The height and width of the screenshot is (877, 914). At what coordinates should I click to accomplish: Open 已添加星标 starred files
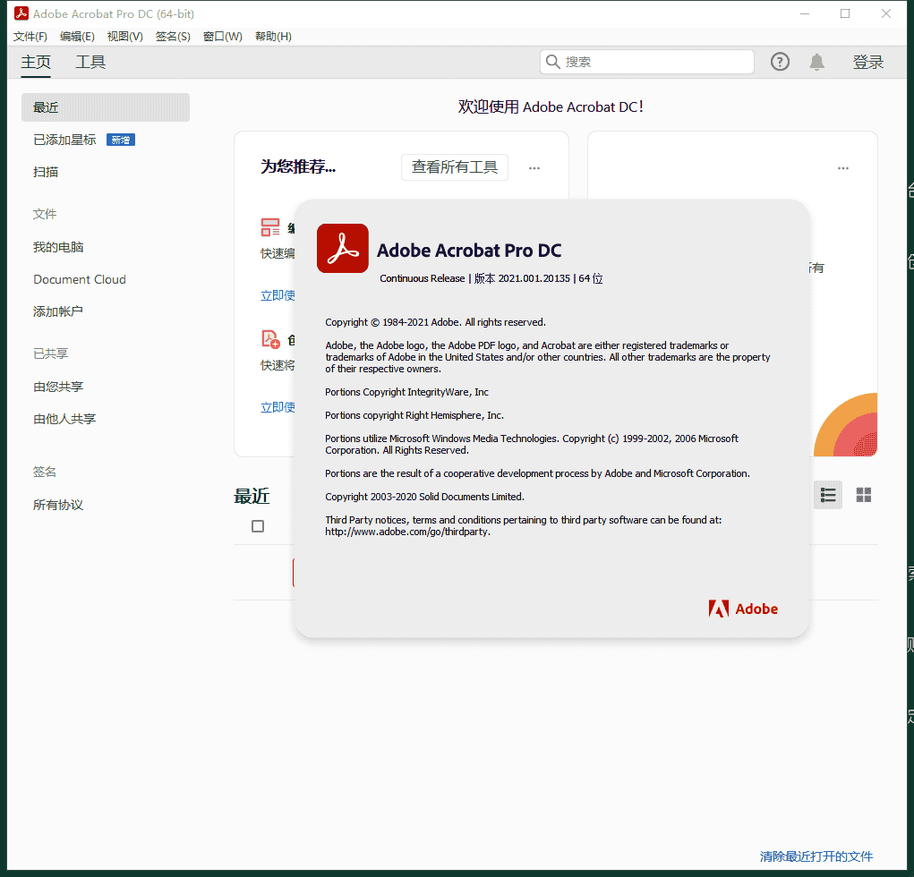pyautogui.click(x=64, y=140)
